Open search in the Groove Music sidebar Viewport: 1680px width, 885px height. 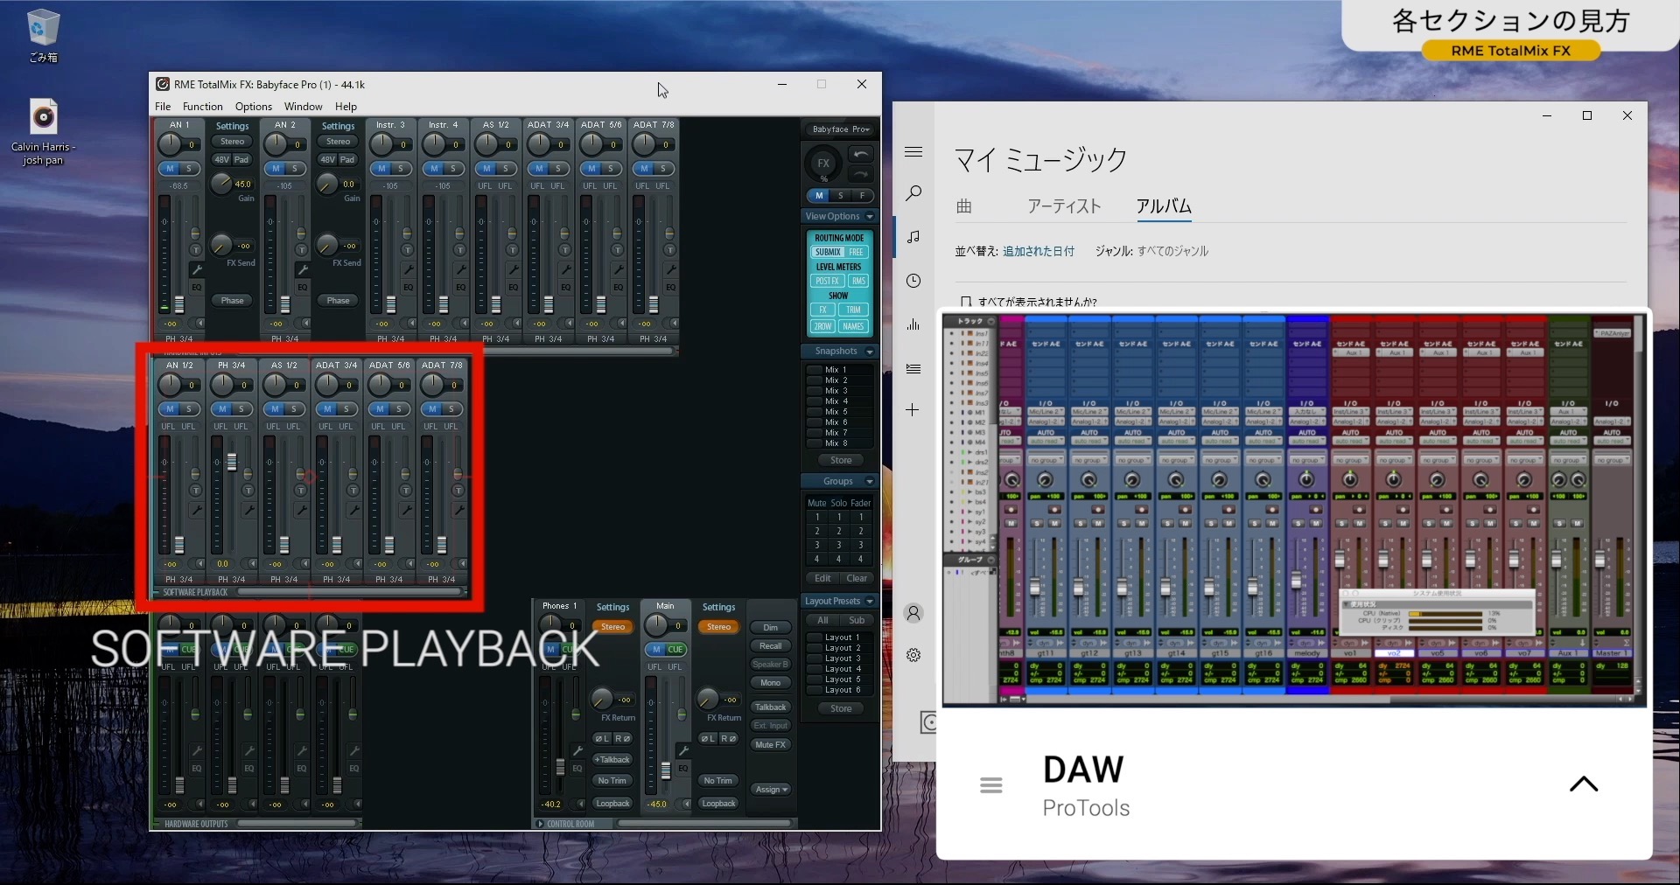pos(913,193)
